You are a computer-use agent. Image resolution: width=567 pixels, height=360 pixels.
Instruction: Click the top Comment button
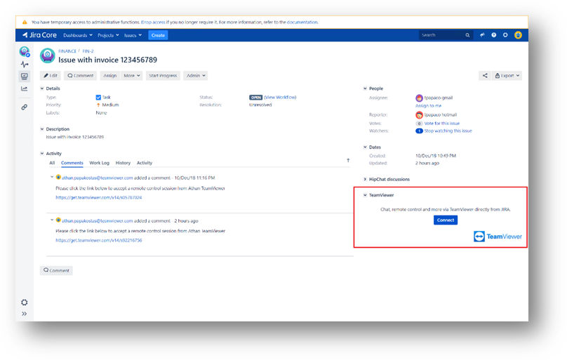(80, 76)
